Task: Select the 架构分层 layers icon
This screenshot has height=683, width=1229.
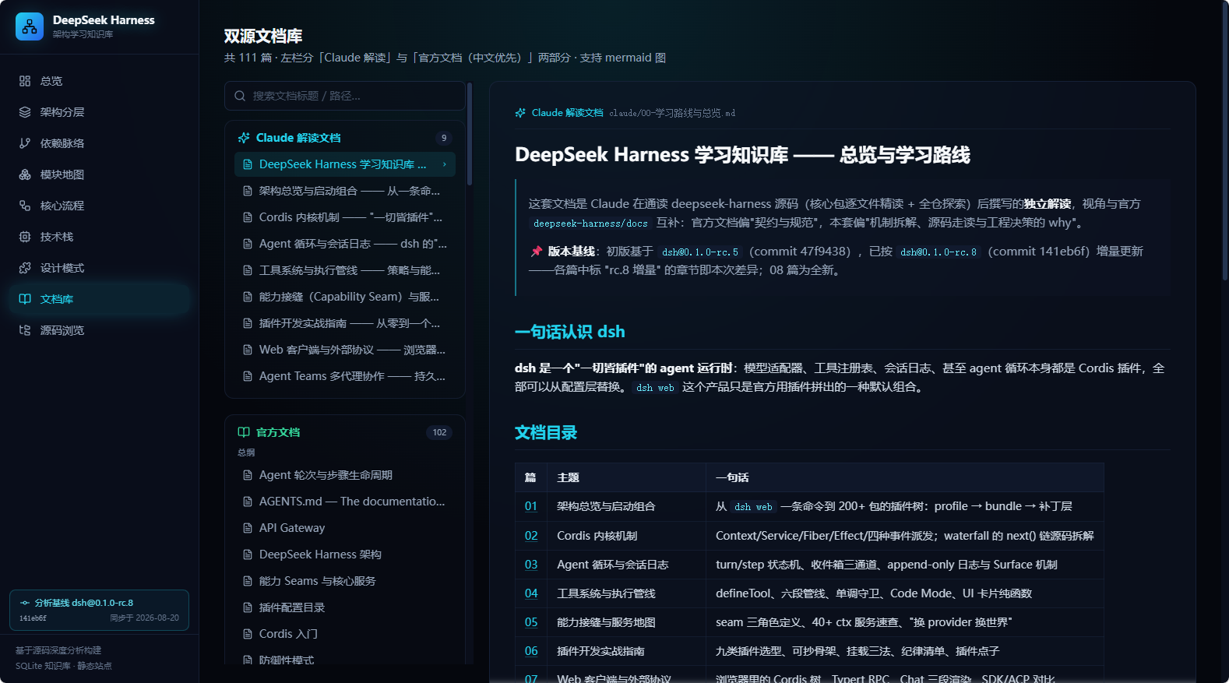Action: point(25,112)
